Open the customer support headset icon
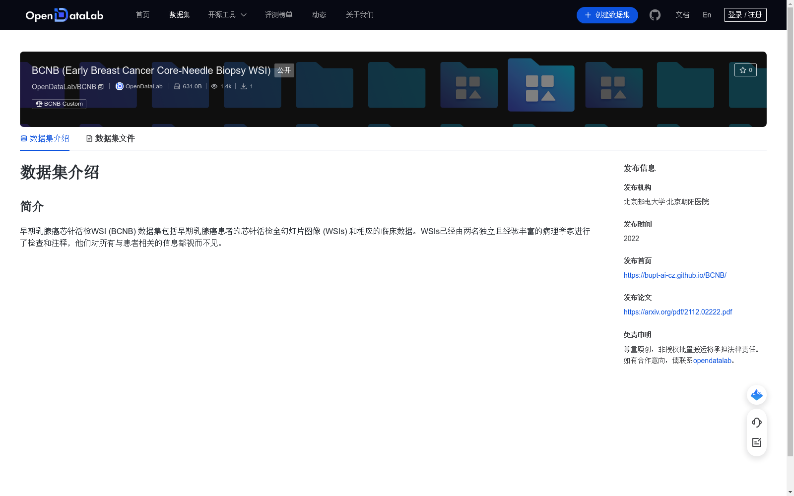The image size is (794, 496). point(757,423)
